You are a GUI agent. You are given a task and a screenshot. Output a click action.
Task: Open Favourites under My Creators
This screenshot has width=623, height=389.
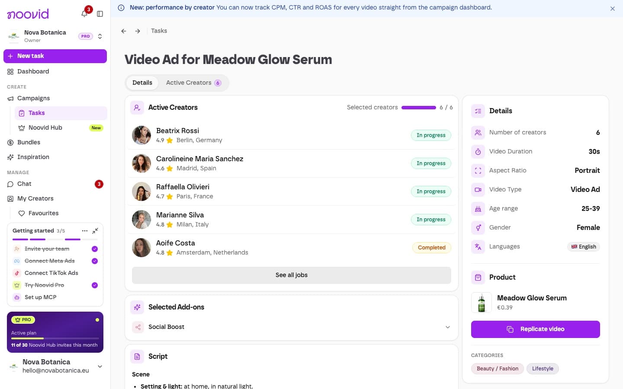(61, 213)
